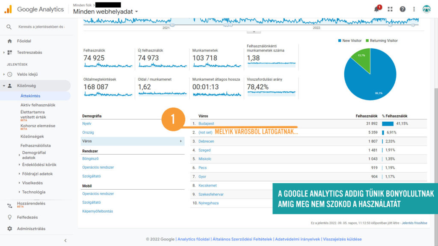Screen dimensions: 438x246
Task: Click the Jelentés frissítése link
Action: click(x=414, y=223)
